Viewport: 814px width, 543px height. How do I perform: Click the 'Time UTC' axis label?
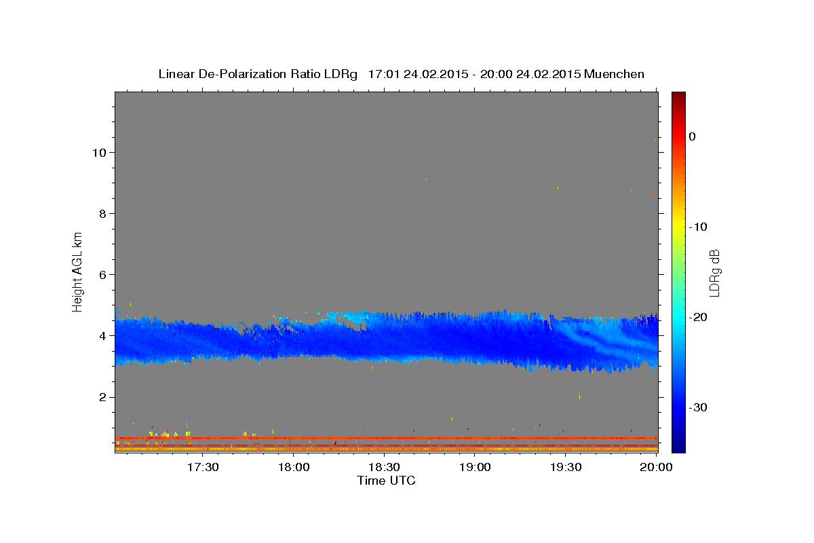click(x=386, y=481)
